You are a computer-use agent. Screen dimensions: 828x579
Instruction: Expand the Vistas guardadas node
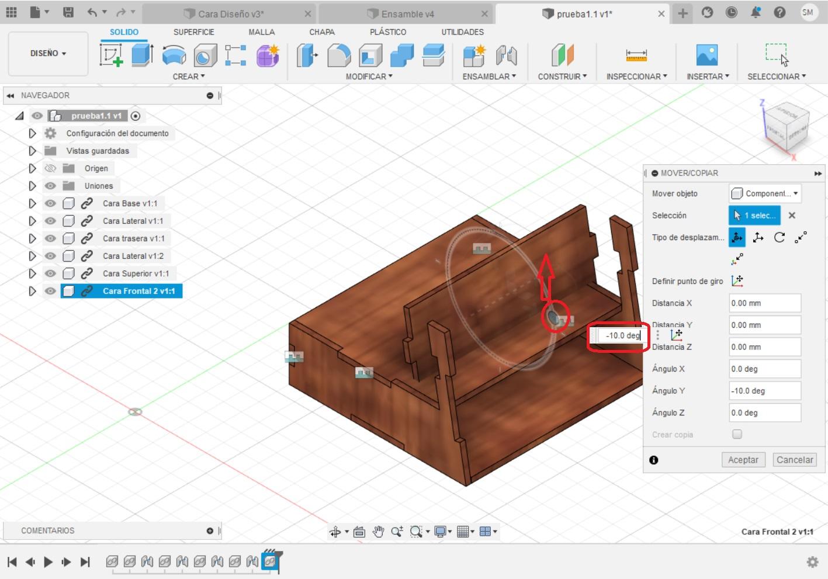tap(32, 151)
